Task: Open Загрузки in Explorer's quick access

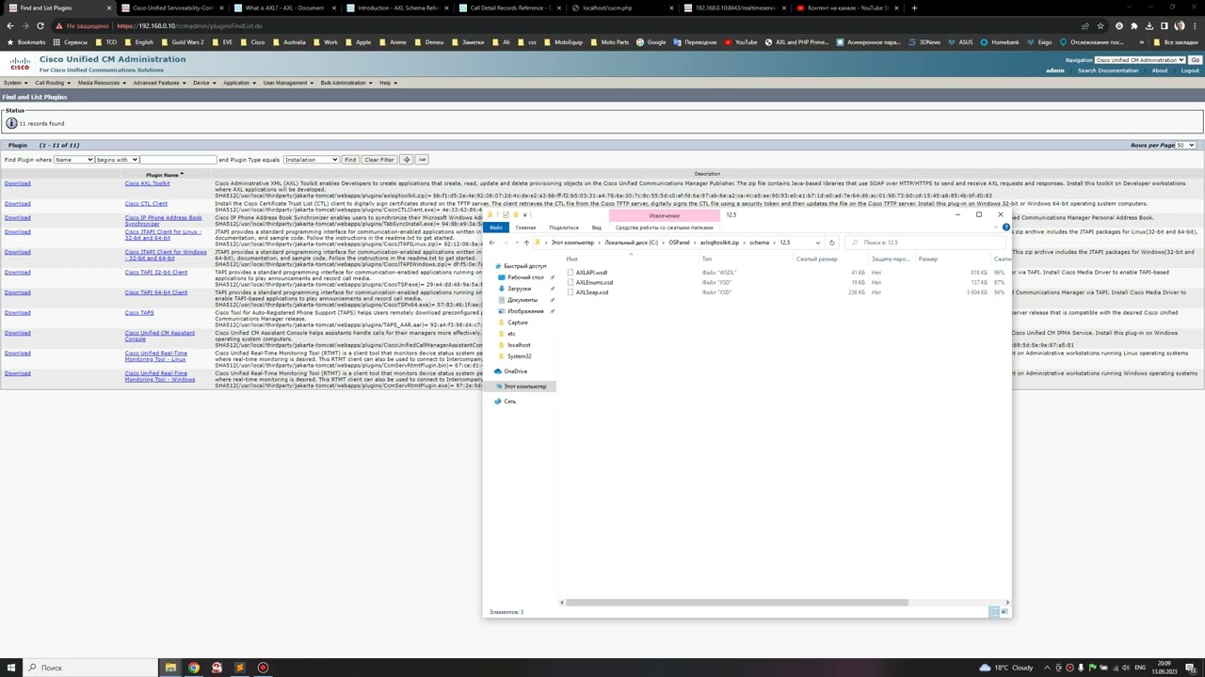Action: point(519,289)
